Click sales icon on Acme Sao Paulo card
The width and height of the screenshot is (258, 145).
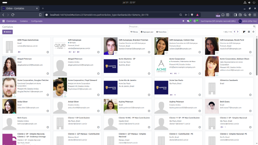pos(171,95)
